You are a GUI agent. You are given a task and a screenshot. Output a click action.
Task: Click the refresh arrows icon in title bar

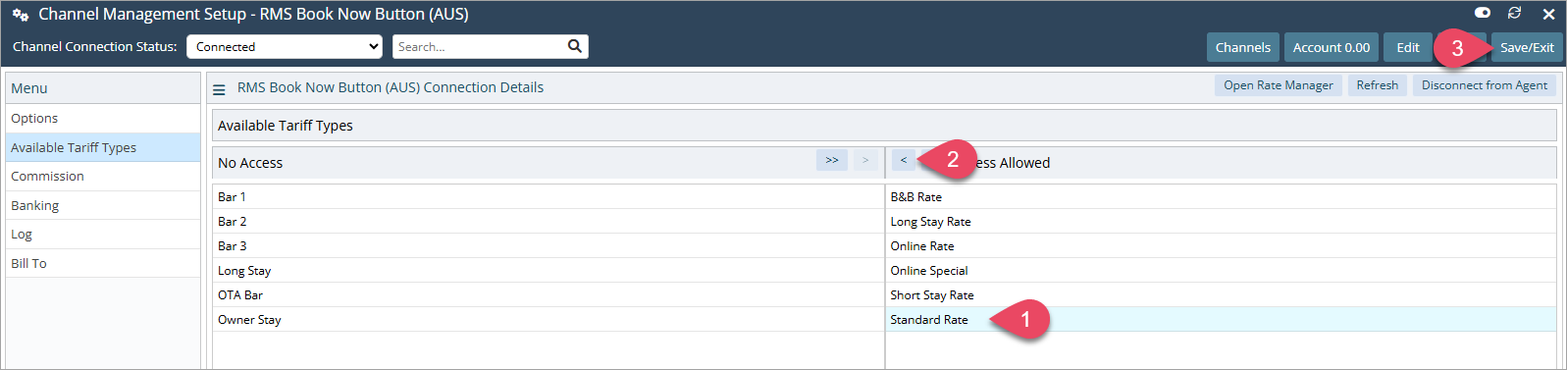coord(1514,13)
